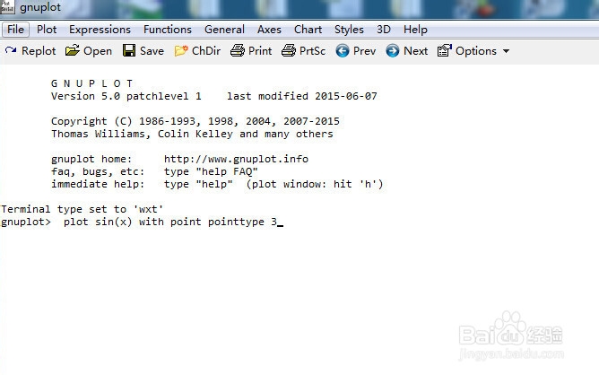Open the File menu
Screen dimensions: 599x375
(16, 29)
